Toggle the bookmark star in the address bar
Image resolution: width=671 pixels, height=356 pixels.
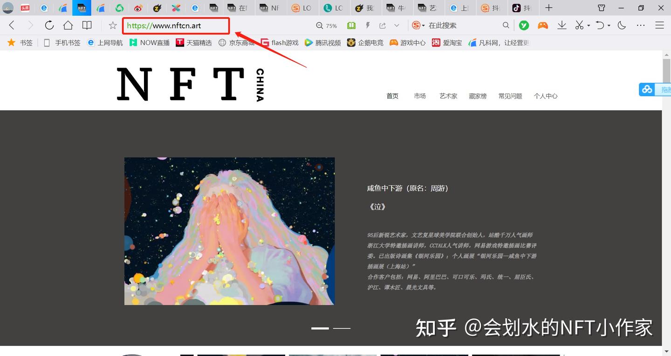[x=112, y=26]
